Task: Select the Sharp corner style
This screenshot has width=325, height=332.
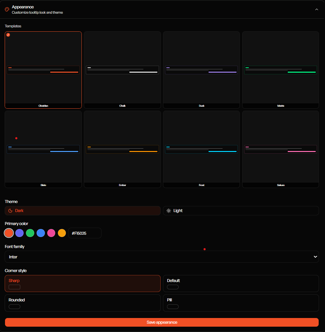Action: coord(82,284)
